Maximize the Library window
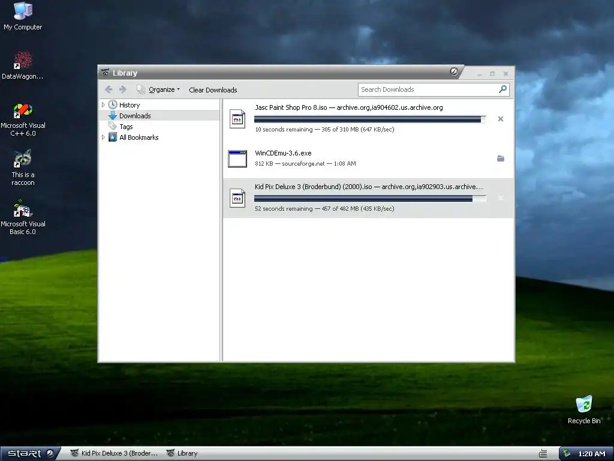Image resolution: width=614 pixels, height=461 pixels. tap(492, 74)
